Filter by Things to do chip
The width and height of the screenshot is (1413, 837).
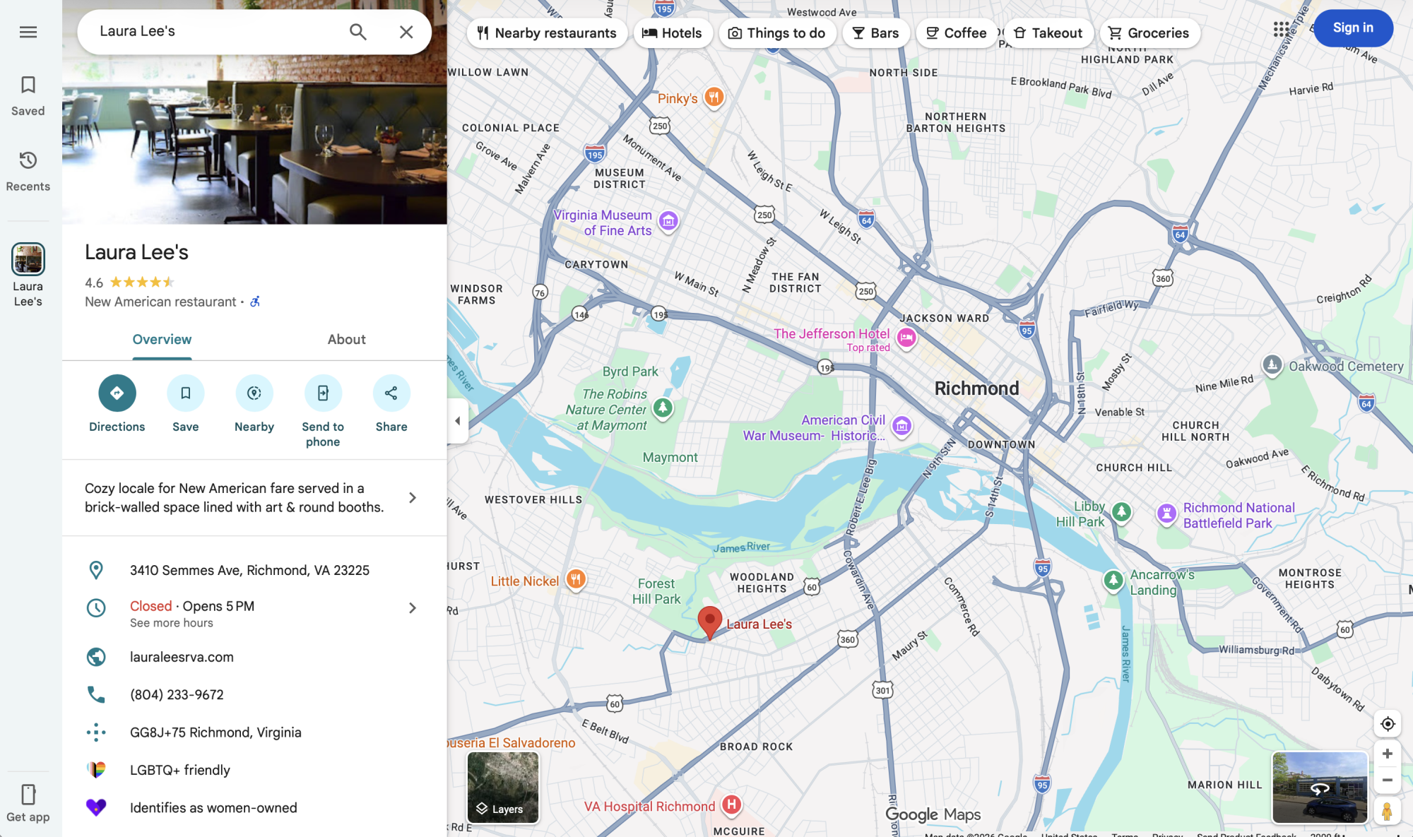[777, 33]
